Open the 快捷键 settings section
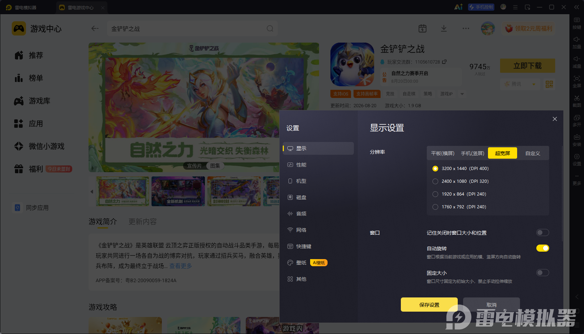Image resolution: width=584 pixels, height=334 pixels. pyautogui.click(x=318, y=246)
